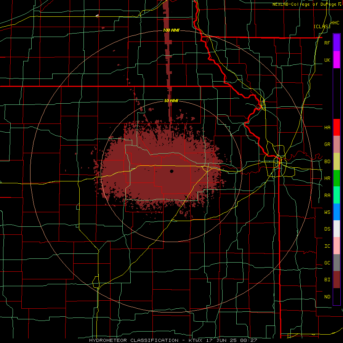This screenshot has width=343, height=343.
Task: Click the HHC product code label
Action: [x=335, y=23]
